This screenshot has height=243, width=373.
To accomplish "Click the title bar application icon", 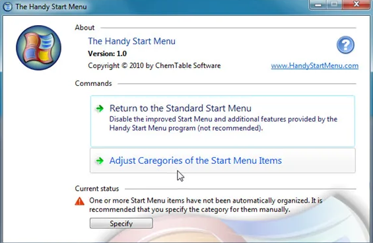I will (x=7, y=7).
